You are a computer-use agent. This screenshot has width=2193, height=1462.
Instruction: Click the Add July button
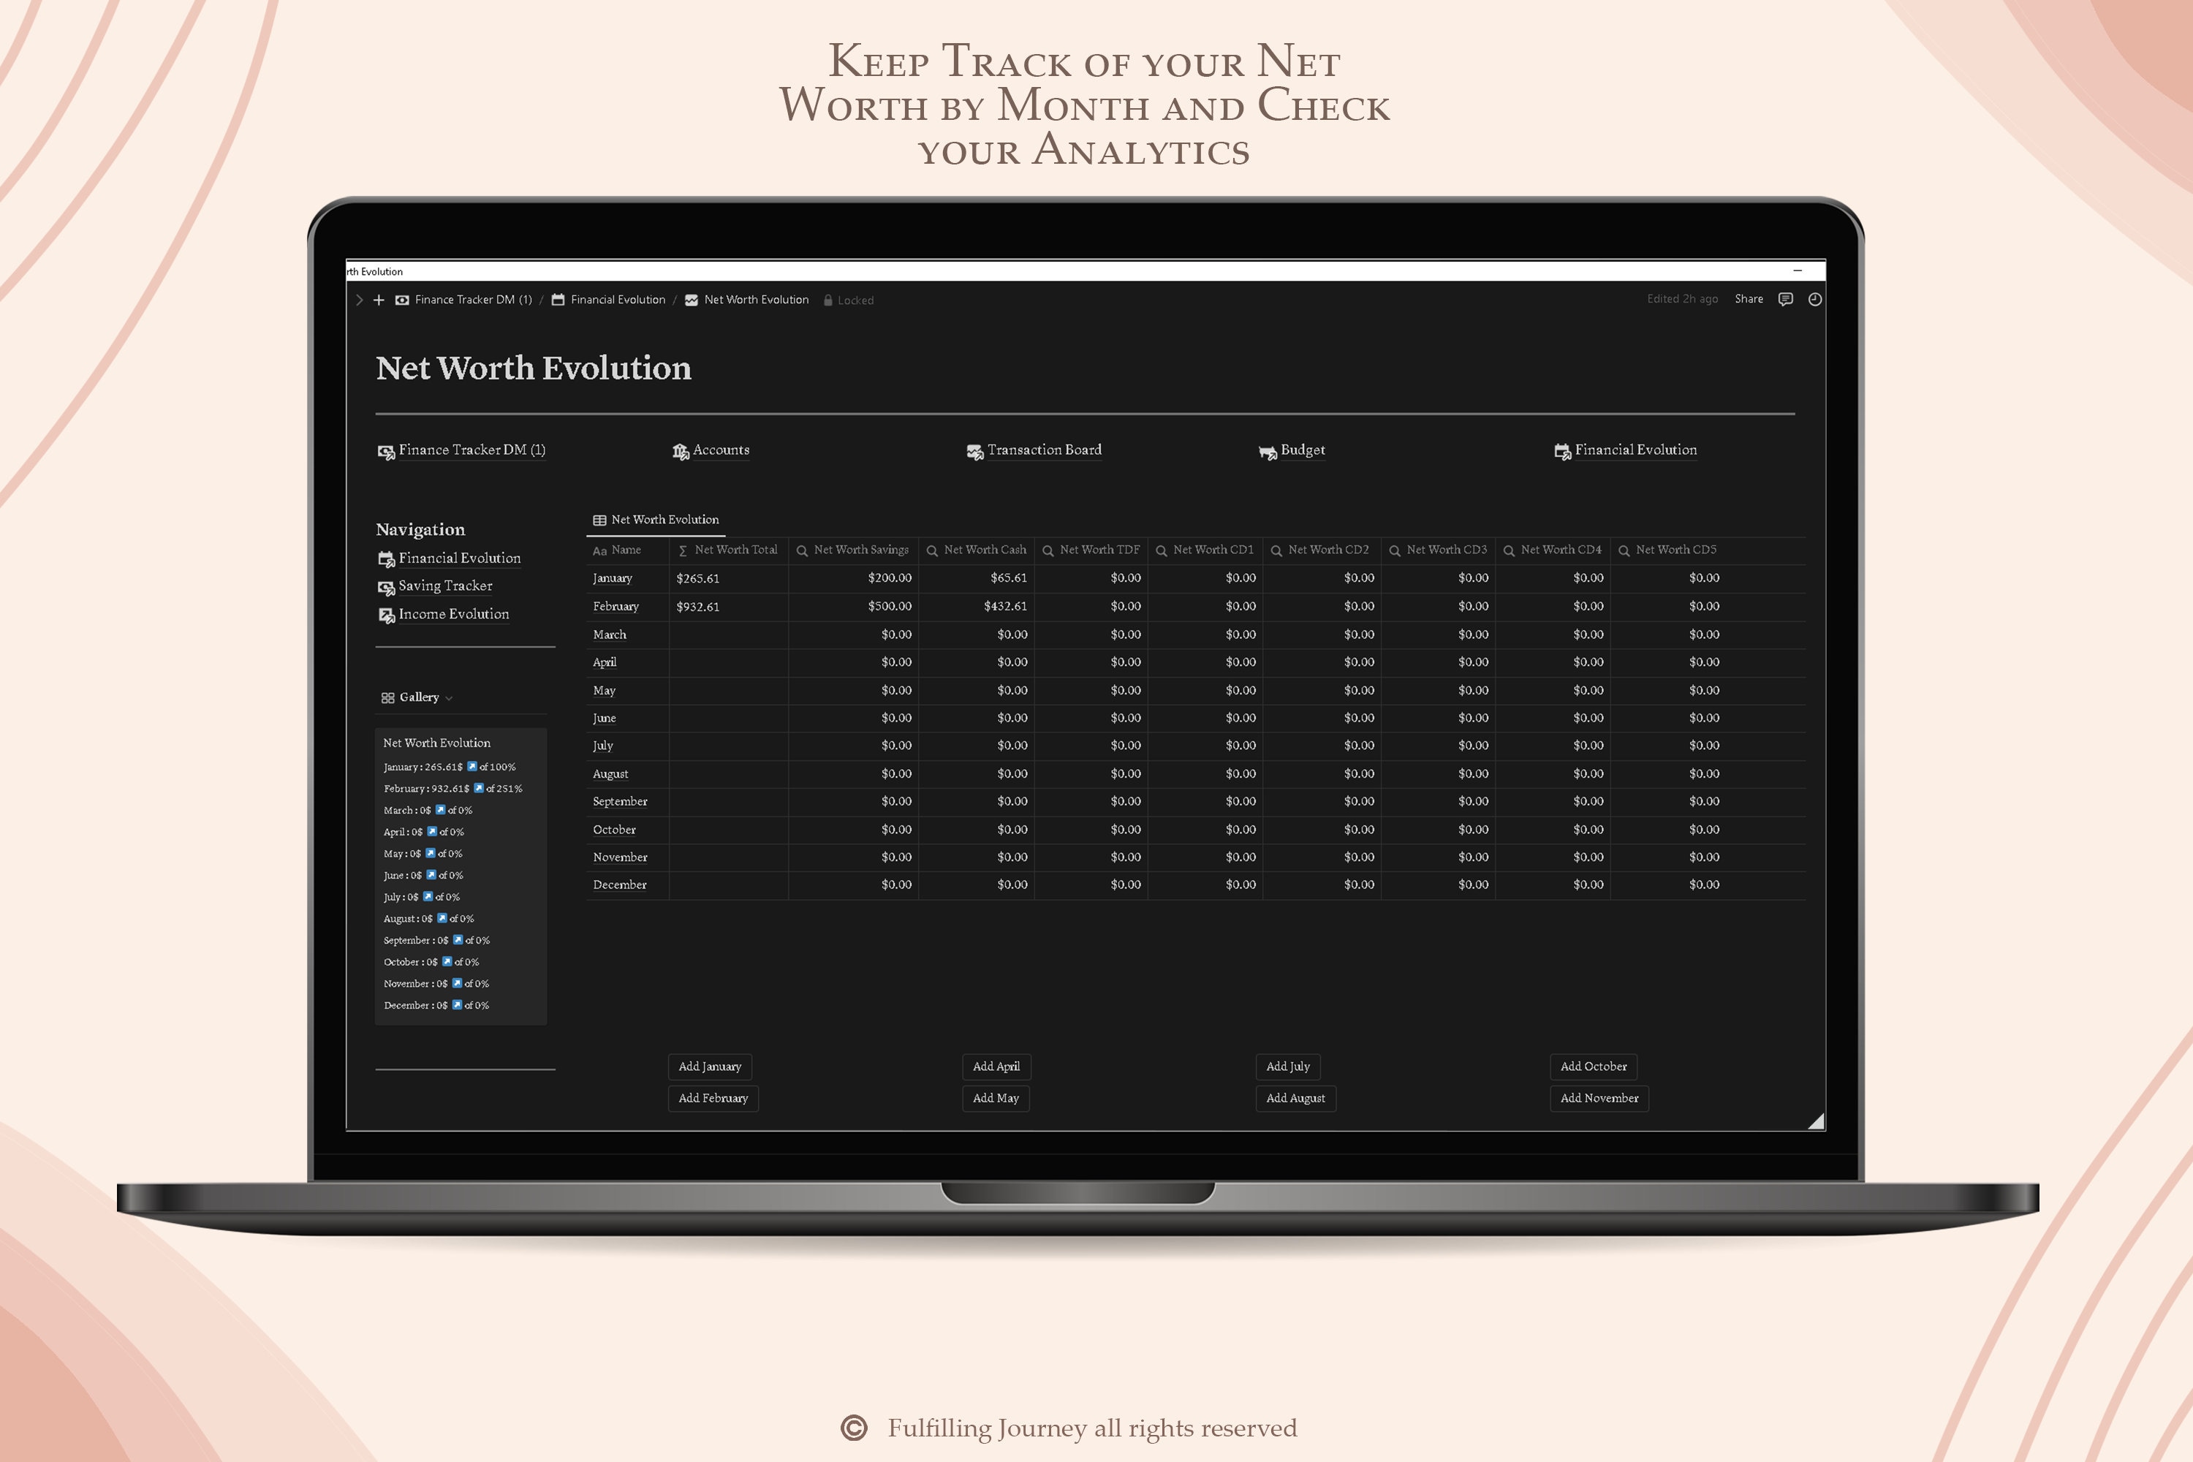pos(1287,1067)
